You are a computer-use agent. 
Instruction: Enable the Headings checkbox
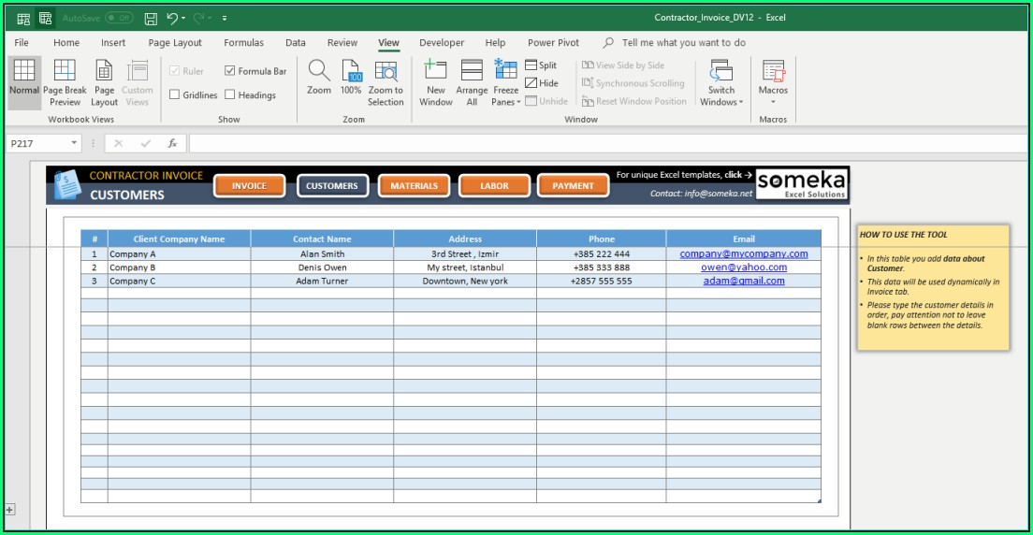click(230, 94)
